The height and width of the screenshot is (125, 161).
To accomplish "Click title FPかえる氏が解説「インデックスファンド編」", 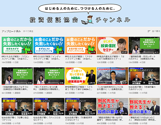I will [x=47, y=58].
